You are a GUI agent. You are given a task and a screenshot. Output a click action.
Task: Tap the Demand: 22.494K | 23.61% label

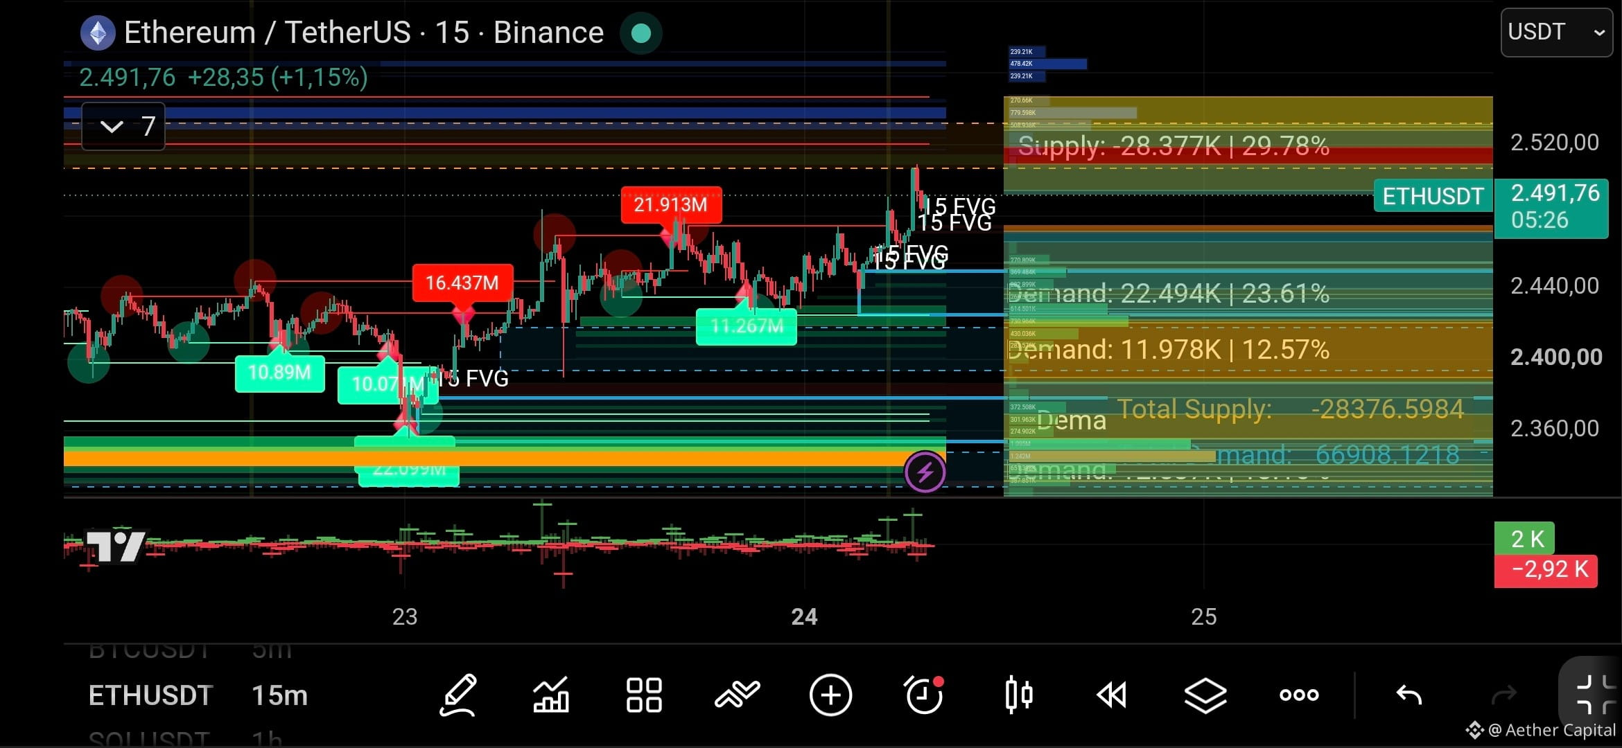[1168, 294]
